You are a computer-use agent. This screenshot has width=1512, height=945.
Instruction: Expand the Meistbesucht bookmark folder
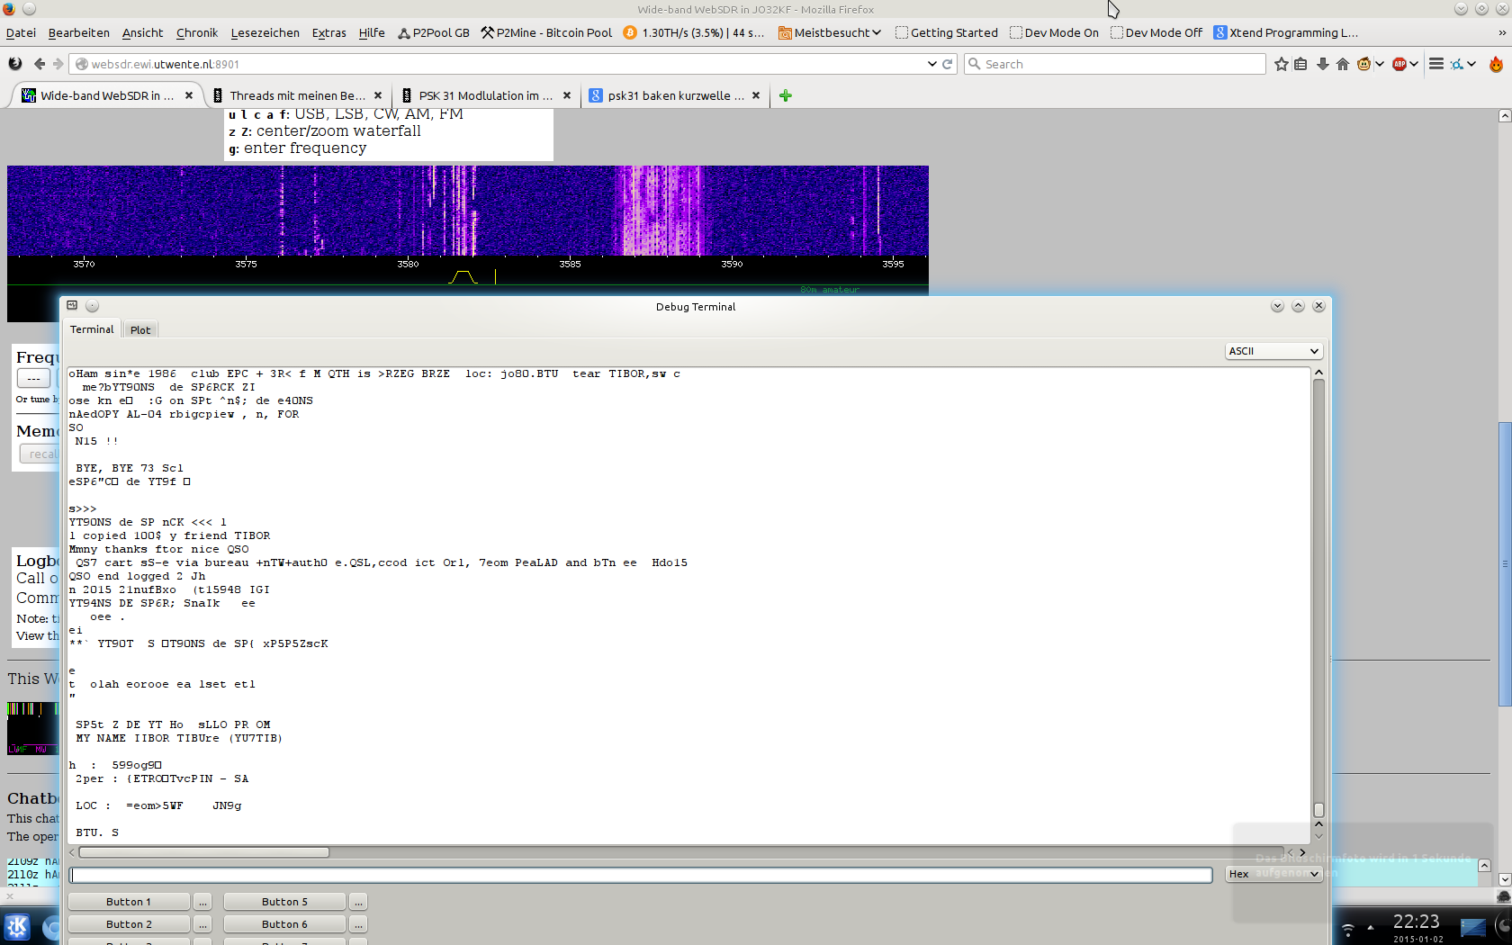tap(830, 32)
